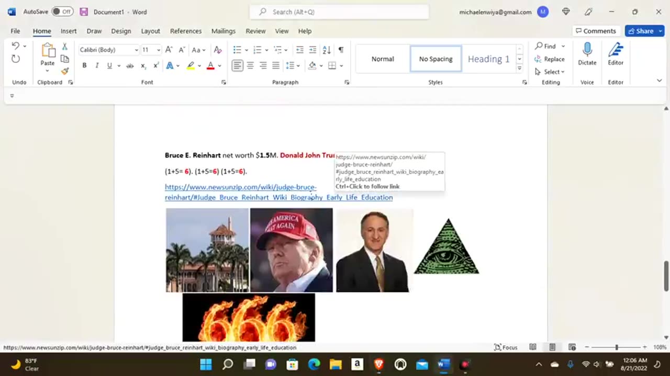Open Word from the Windows taskbar
670x376 pixels.
[444, 364]
